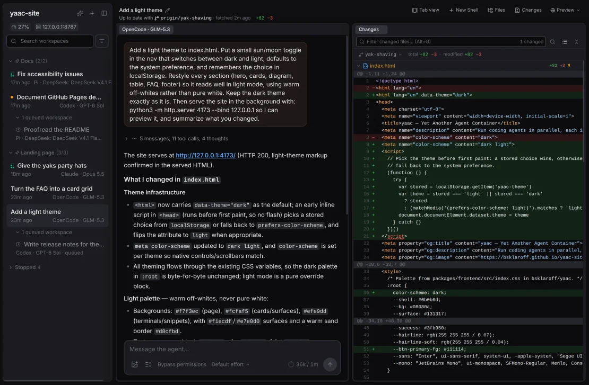Open the Preview dropdown menu
The width and height of the screenshot is (589, 385).
coord(565,10)
